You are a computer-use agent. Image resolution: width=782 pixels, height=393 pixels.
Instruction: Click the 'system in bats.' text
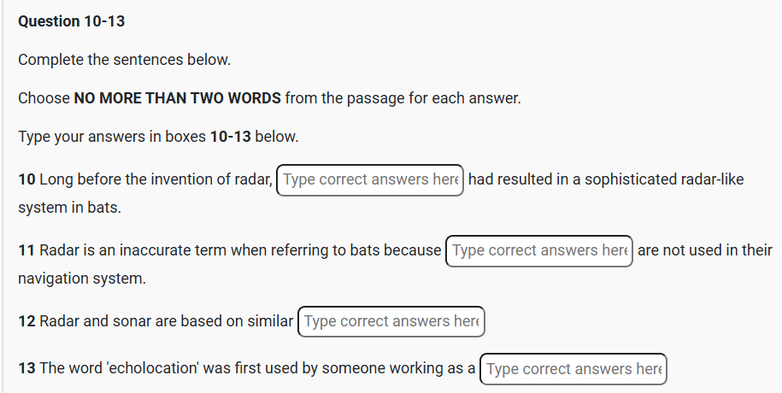coord(69,208)
